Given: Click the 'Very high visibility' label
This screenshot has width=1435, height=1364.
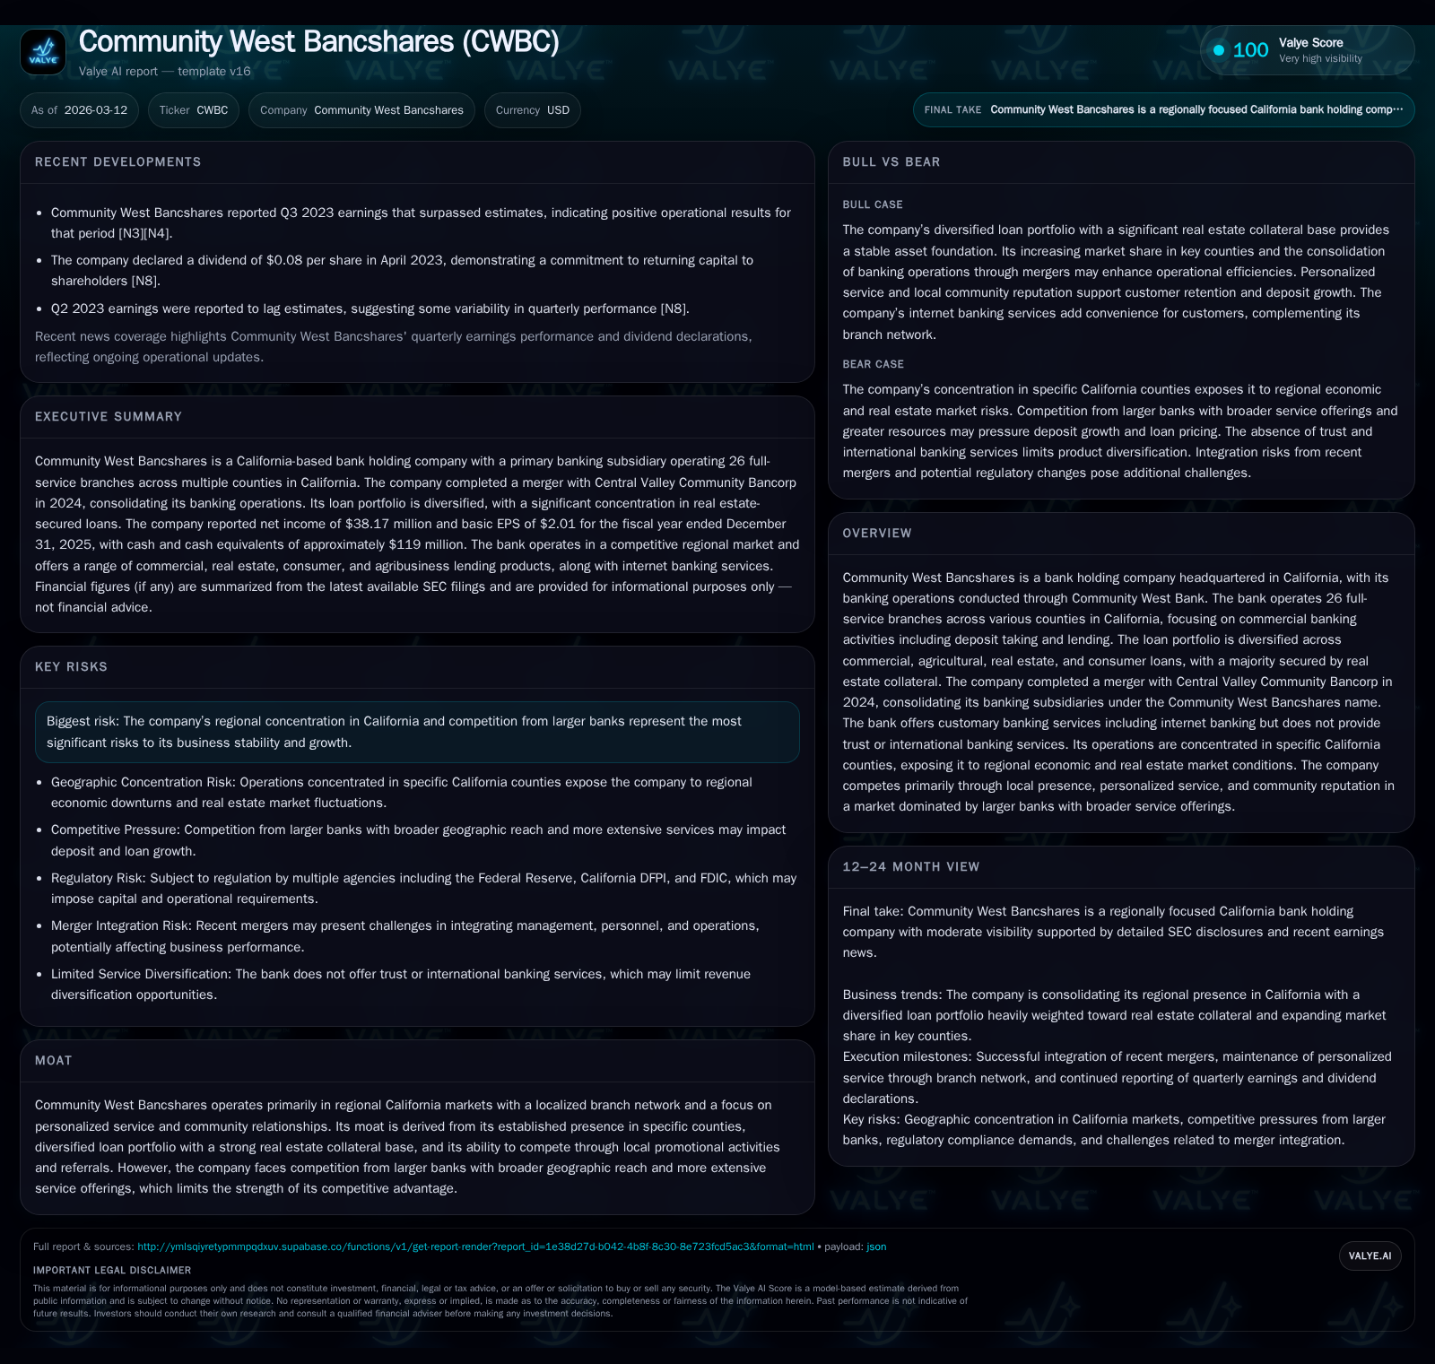Looking at the screenshot, I should pyautogui.click(x=1320, y=59).
